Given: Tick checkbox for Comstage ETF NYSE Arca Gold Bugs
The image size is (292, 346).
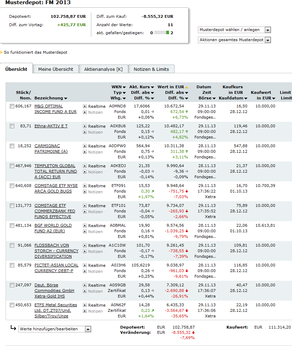Looking at the screenshot, I should coord(12,186).
